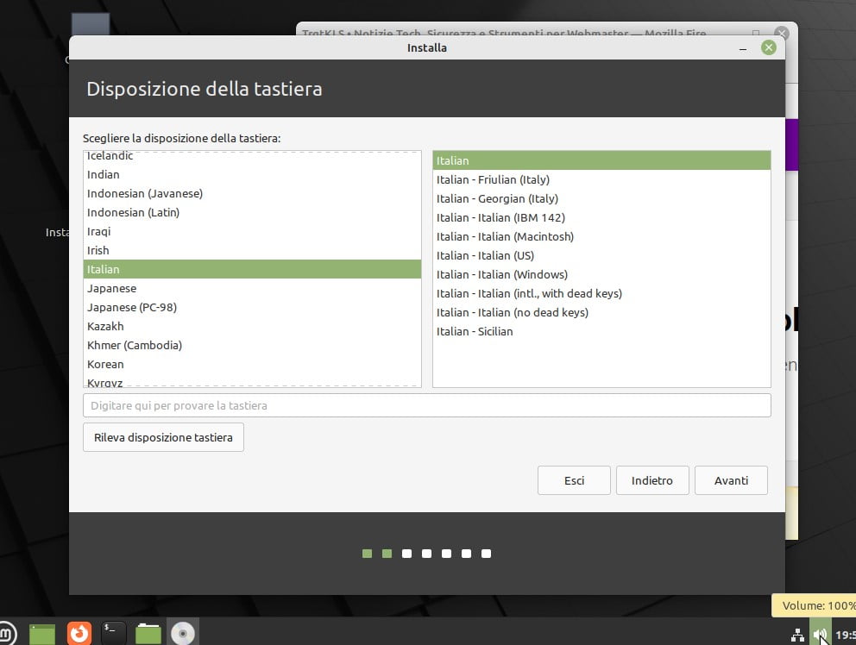The height and width of the screenshot is (645, 856).
Task: Select Italian - Italian (Macintosh) variant
Action: point(505,236)
